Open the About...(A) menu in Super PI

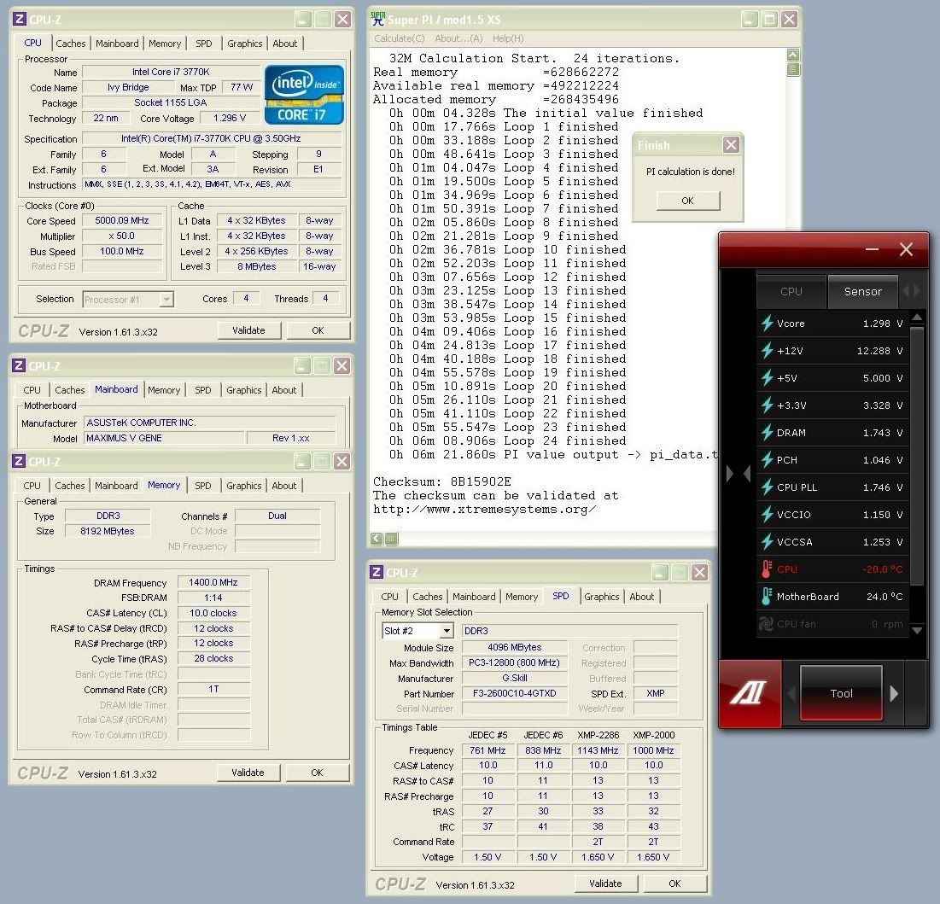tap(458, 38)
